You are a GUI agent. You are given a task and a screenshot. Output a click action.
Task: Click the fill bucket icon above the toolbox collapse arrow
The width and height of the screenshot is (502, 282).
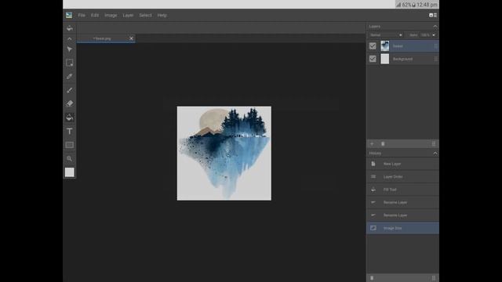[70, 28]
